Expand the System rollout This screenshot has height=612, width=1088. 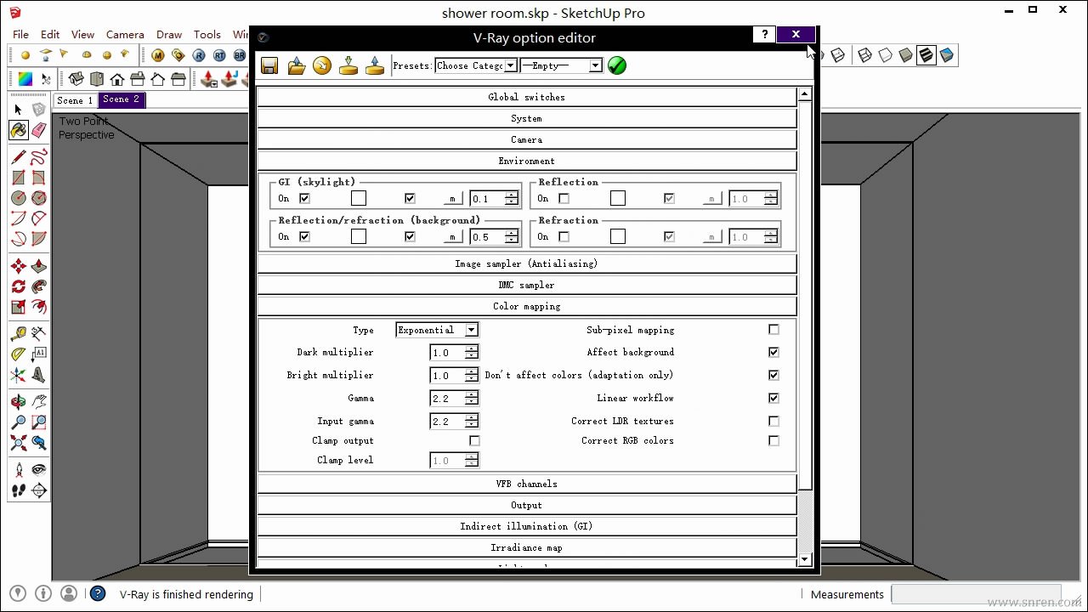pos(526,118)
